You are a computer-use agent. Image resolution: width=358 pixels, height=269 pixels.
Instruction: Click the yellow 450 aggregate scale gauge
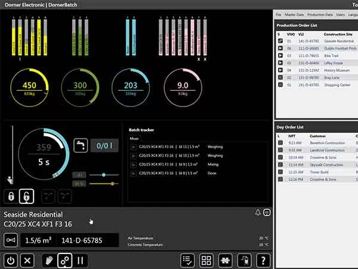(x=29, y=88)
